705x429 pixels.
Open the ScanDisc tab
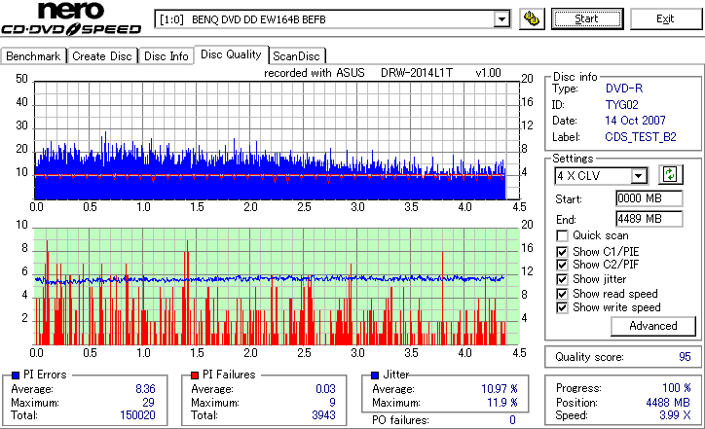pyautogui.click(x=297, y=56)
